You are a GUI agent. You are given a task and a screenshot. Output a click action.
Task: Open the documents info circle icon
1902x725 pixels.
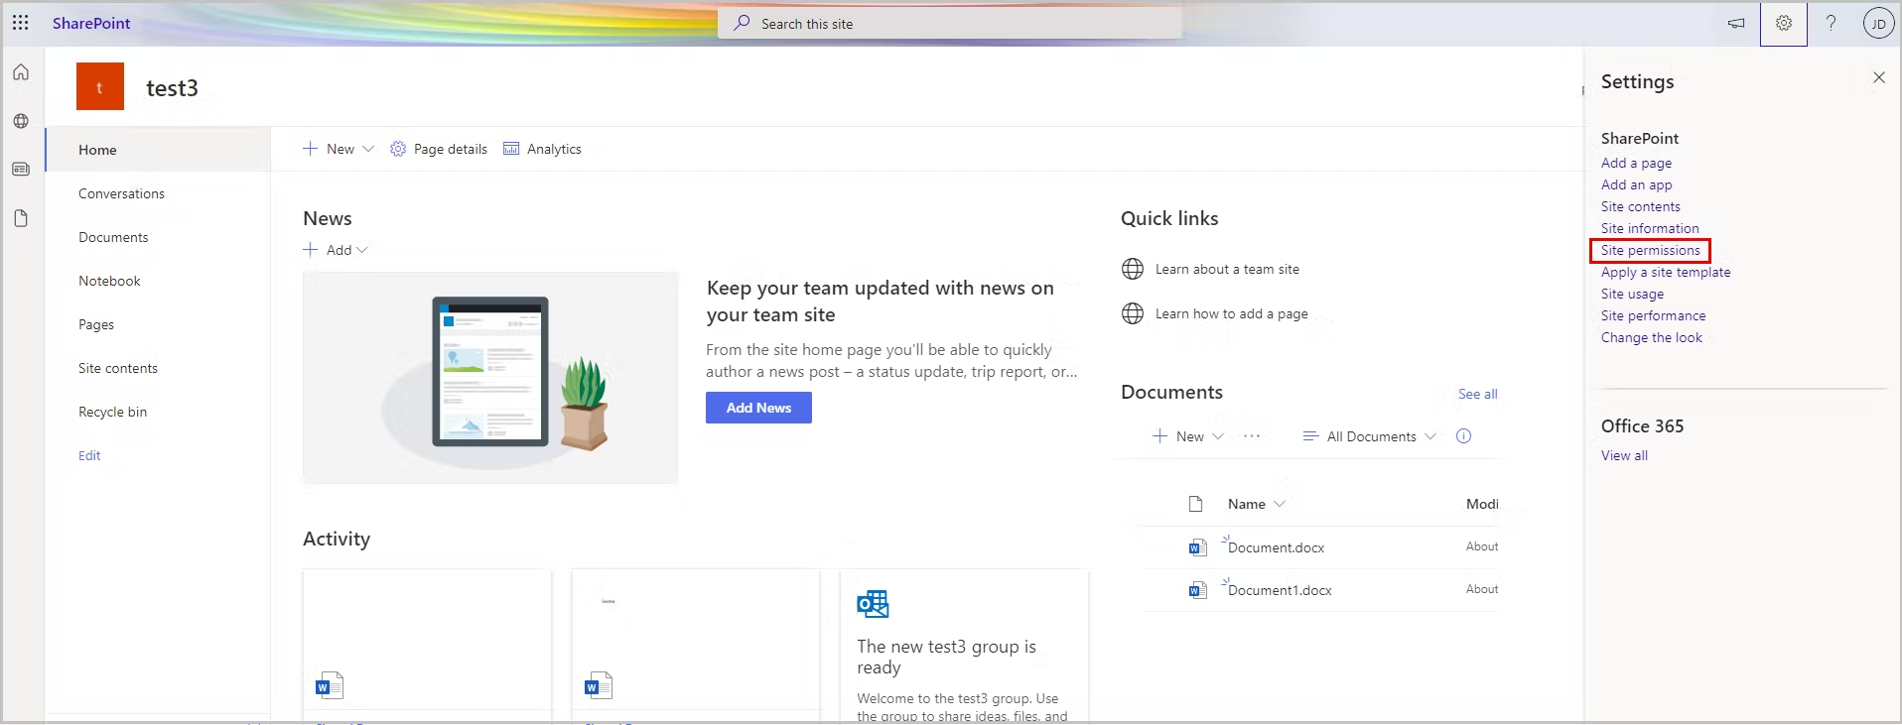(1463, 436)
